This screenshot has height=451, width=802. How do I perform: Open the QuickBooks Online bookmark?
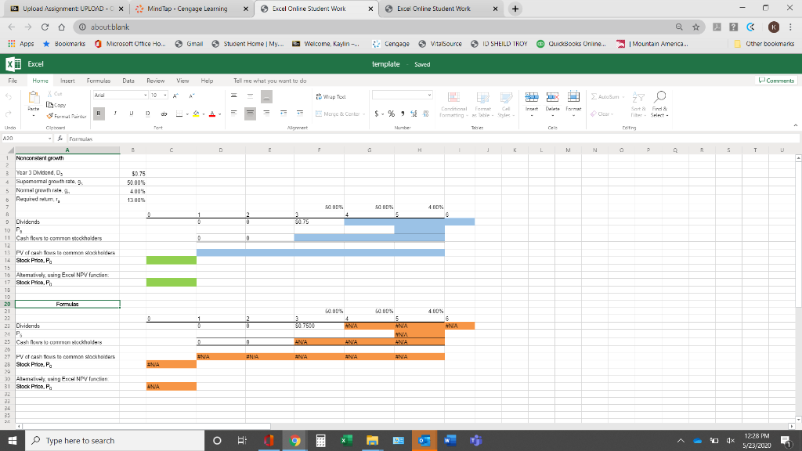(x=571, y=44)
